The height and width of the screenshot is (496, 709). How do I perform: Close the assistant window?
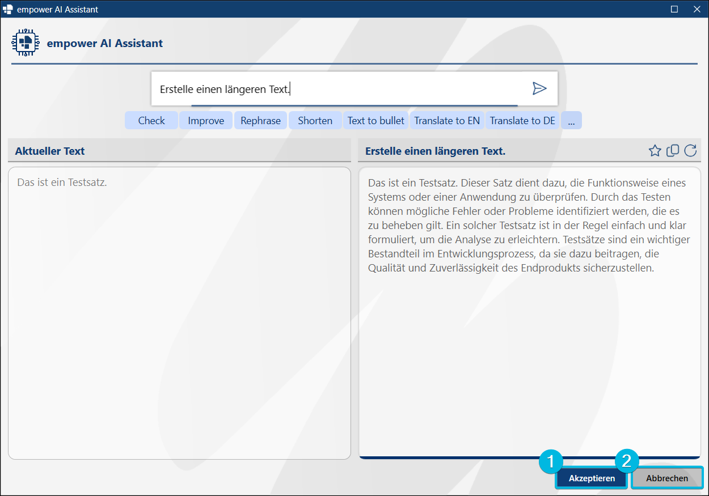pos(697,9)
